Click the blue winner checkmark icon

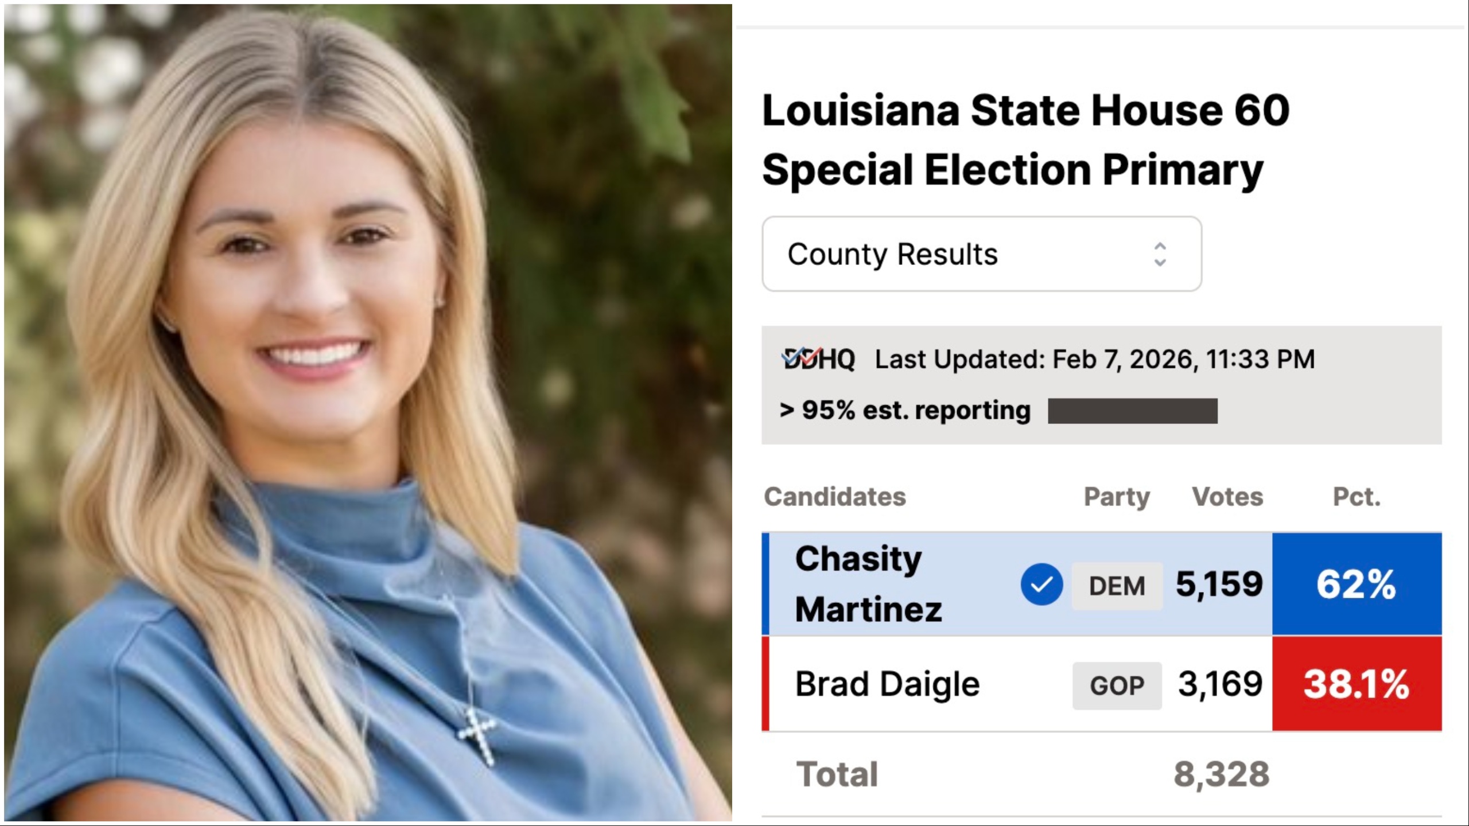click(x=1041, y=585)
